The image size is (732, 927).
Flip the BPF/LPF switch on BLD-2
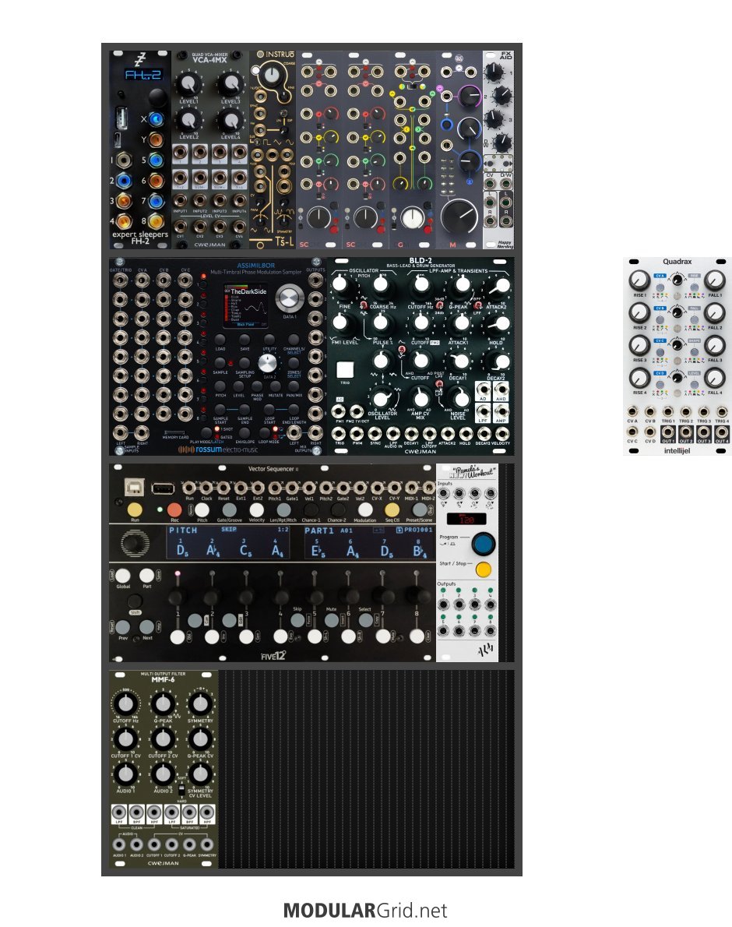[476, 306]
